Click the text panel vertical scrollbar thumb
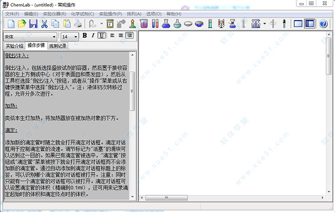Screen dimensions: 335x212 (132, 91)
